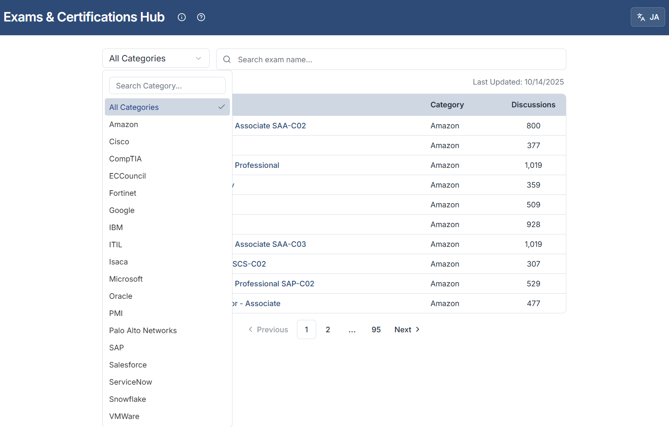Choose Cisco from category list
The width and height of the screenshot is (669, 428).
[x=167, y=141]
